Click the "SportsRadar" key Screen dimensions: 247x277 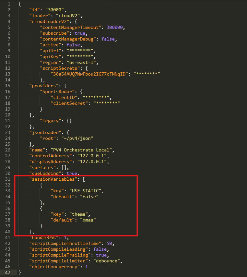tap(57, 92)
